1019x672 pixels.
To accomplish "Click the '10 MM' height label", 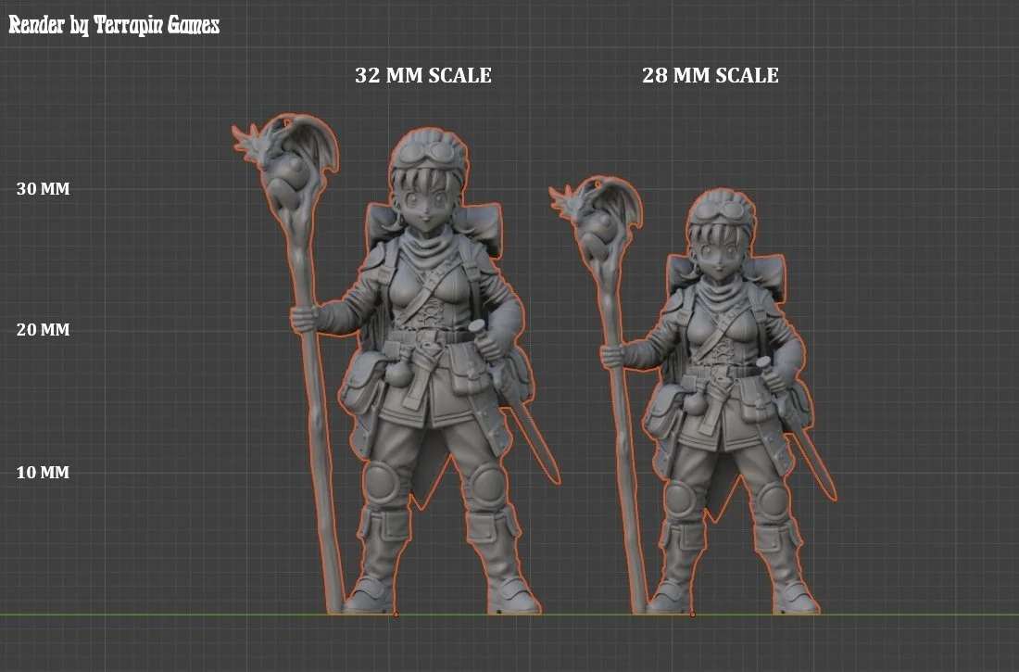I will click(x=43, y=473).
